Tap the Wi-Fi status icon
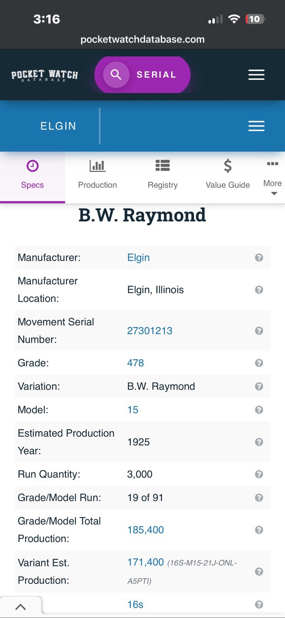 pos(234,19)
